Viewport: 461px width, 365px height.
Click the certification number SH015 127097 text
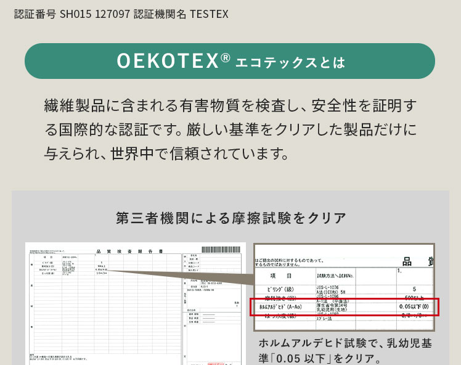96,14
